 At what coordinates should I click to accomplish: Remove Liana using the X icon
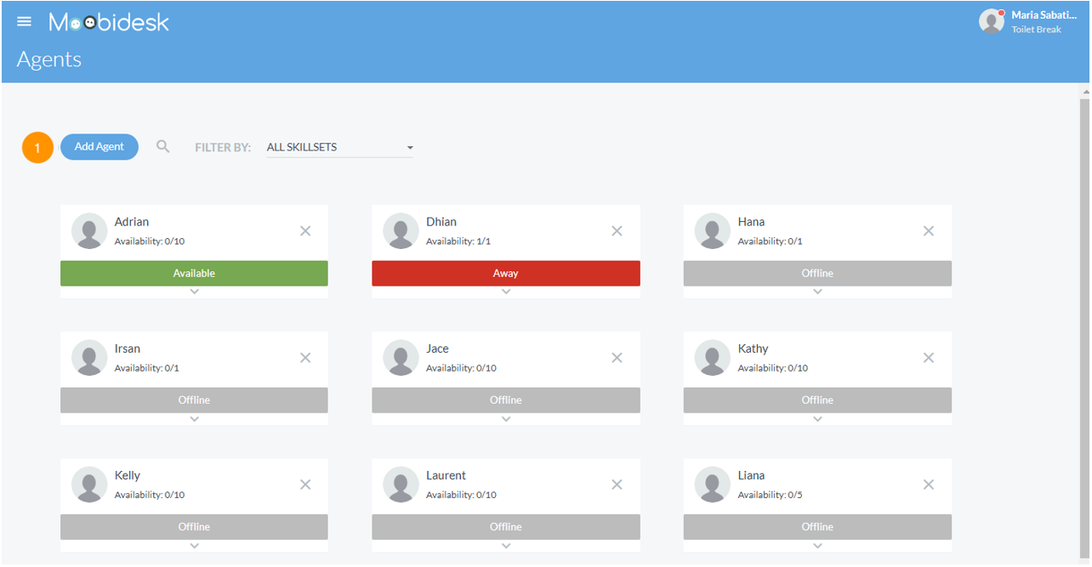[929, 485]
